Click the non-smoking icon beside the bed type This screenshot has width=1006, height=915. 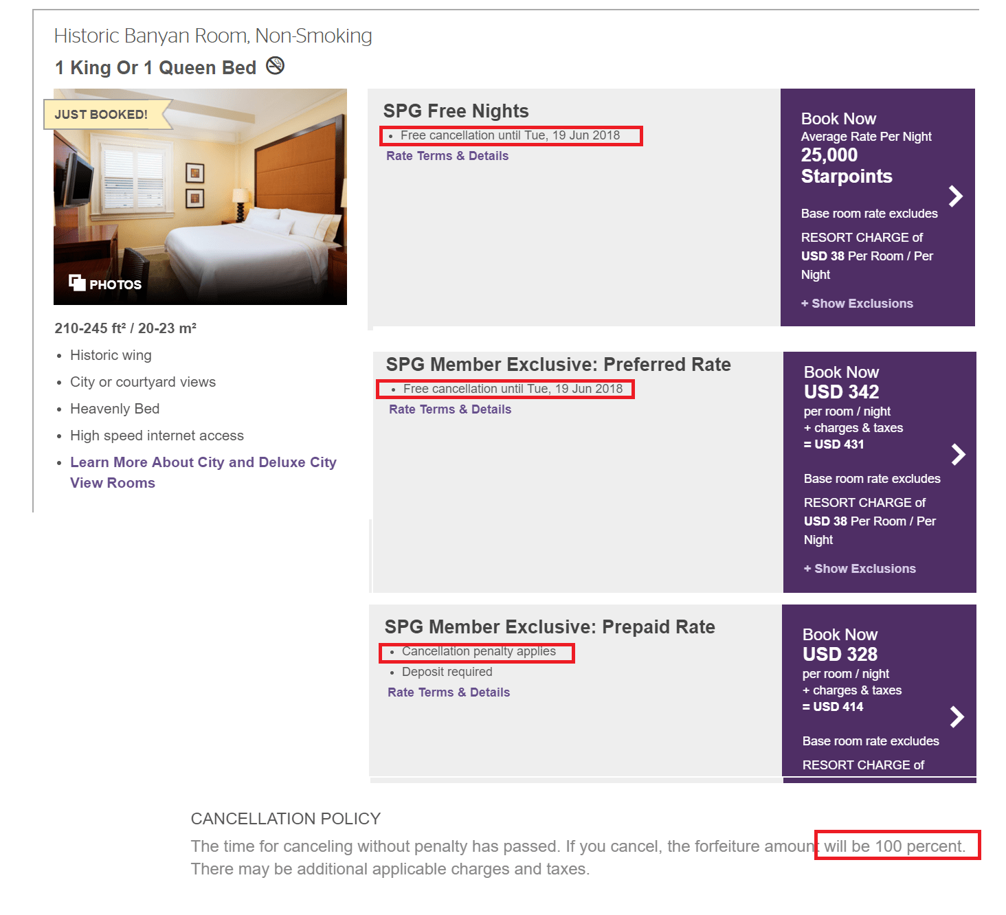275,66
